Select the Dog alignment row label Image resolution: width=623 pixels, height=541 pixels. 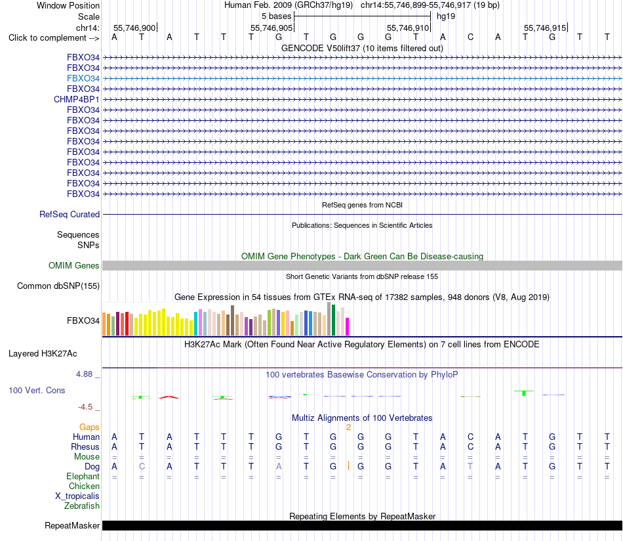(x=92, y=467)
